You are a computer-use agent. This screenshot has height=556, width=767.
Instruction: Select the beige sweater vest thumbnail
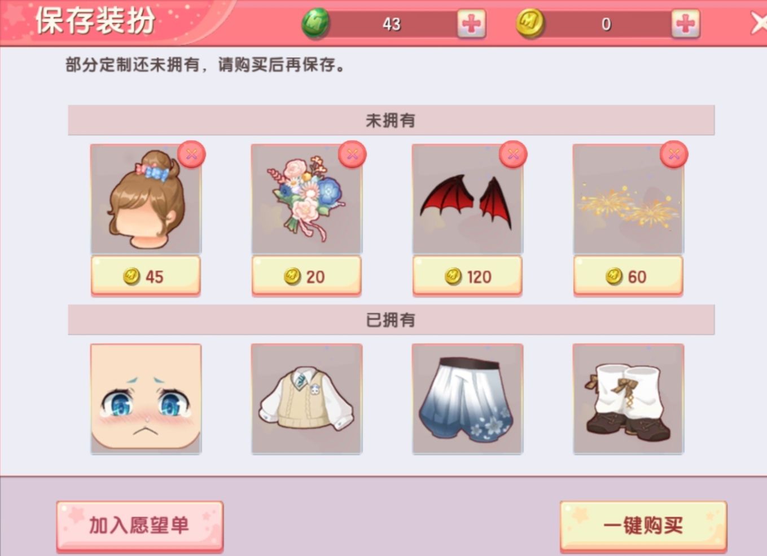click(x=306, y=399)
